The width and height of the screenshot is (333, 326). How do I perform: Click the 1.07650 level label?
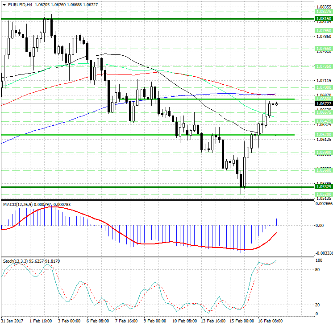point(324,49)
